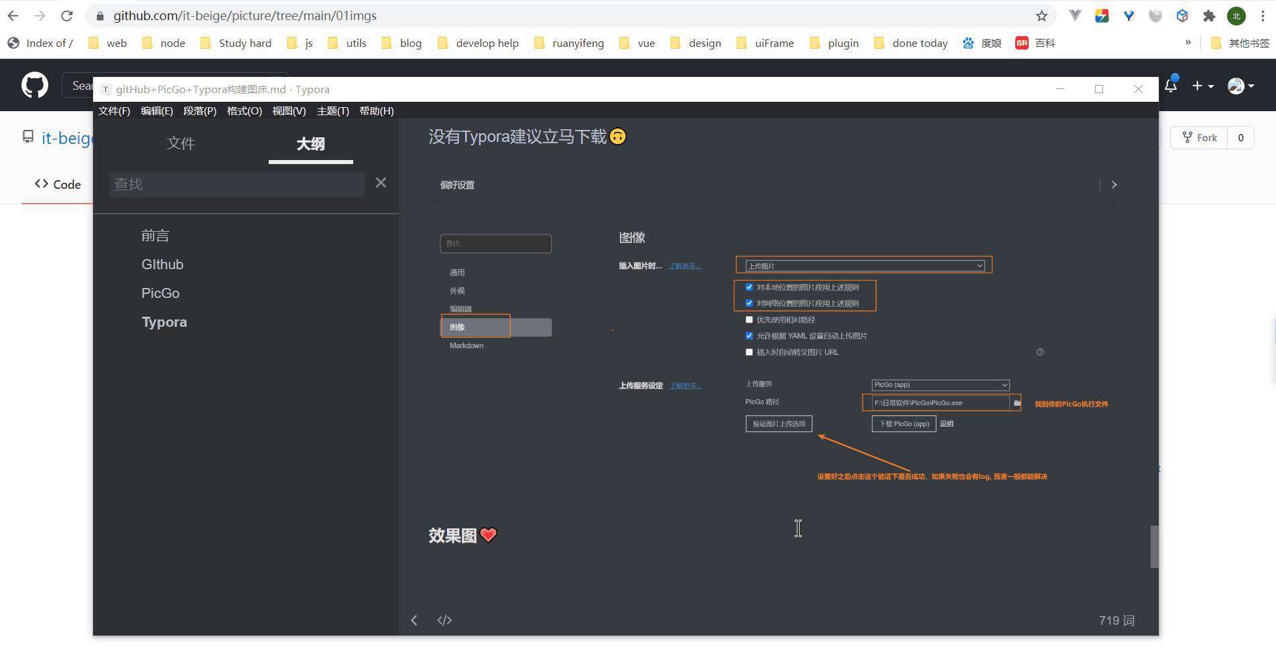Click the multicolored square extension with arrow

1102,15
